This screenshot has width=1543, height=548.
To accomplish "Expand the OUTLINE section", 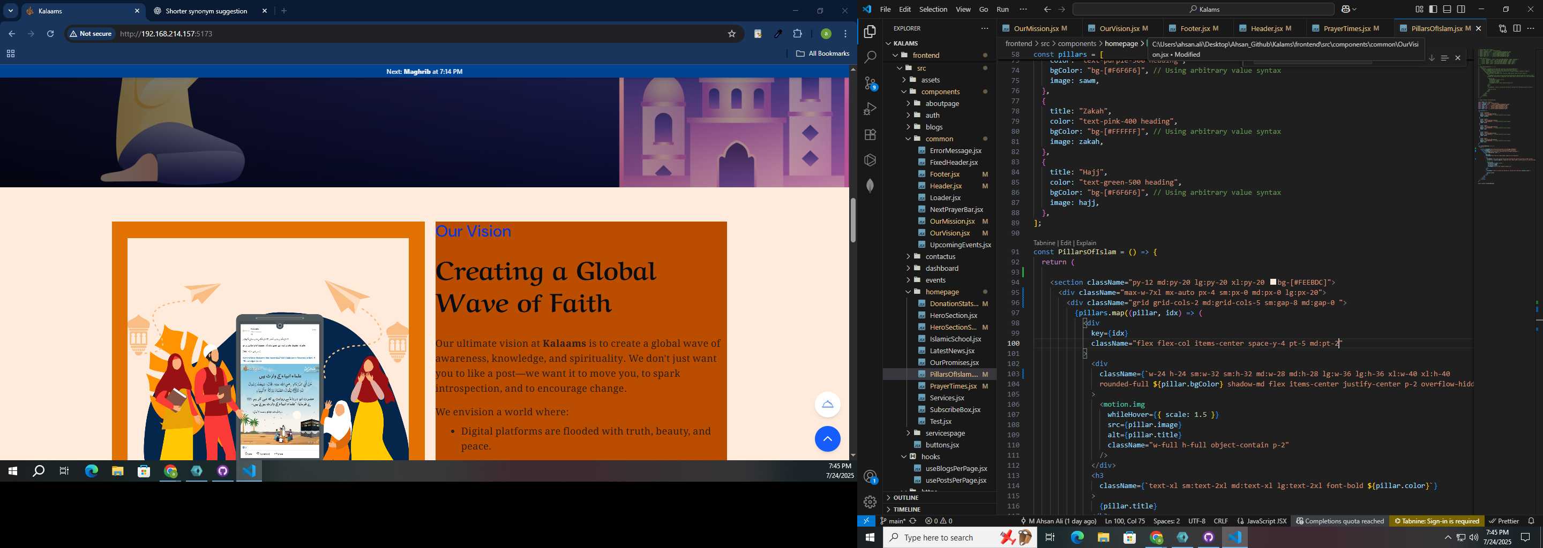I will (939, 498).
